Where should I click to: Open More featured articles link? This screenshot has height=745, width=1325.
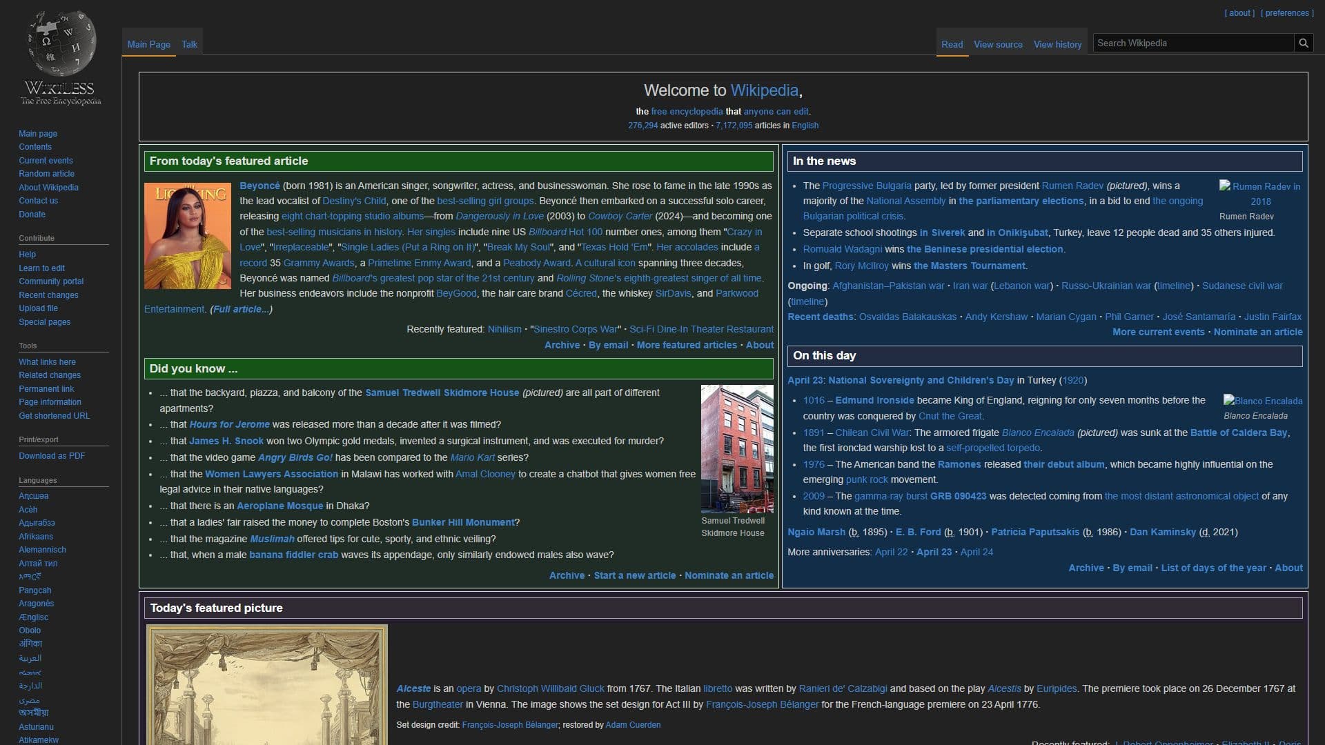point(687,345)
